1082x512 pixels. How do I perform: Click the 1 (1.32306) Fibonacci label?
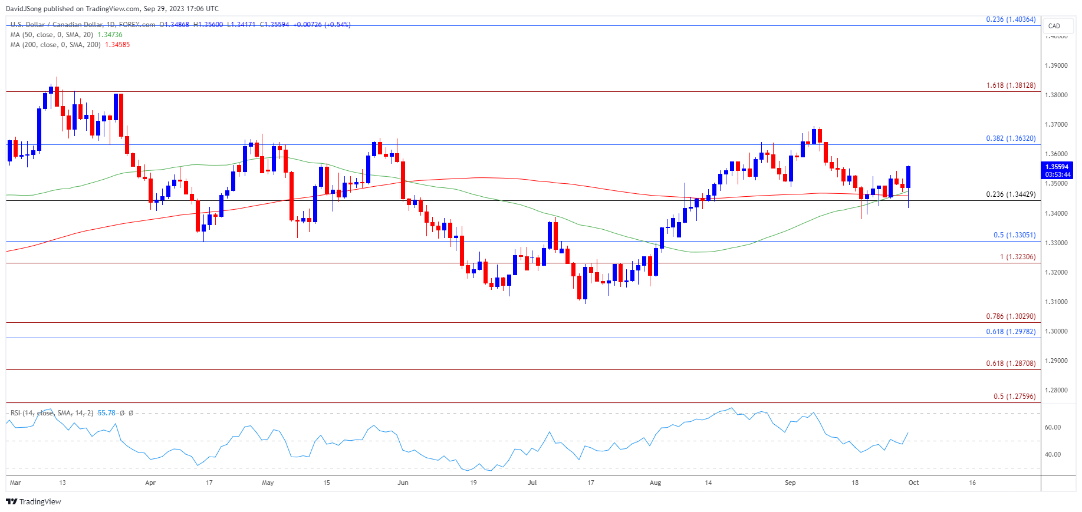pos(1018,257)
